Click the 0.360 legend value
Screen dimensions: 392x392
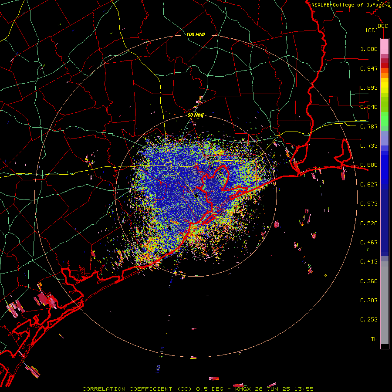(369, 281)
